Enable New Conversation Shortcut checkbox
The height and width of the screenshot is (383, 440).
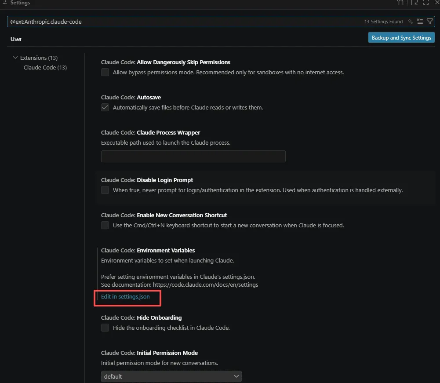(105, 225)
